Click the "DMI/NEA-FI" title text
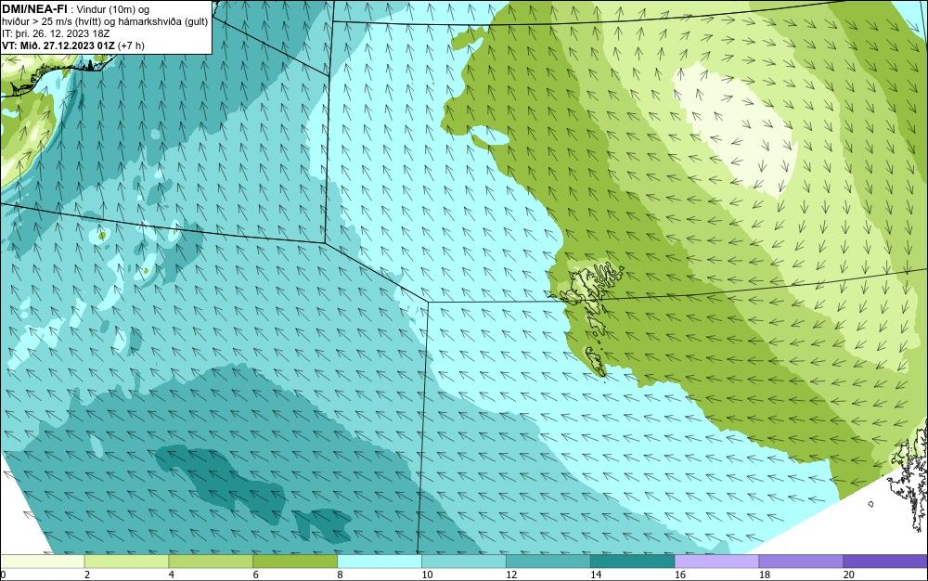The height and width of the screenshot is (581, 928). coord(35,9)
